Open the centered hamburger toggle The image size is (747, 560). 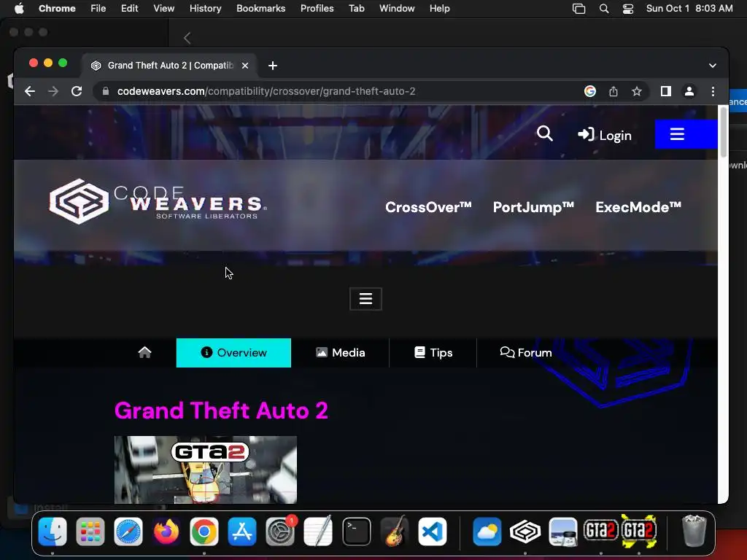(365, 299)
